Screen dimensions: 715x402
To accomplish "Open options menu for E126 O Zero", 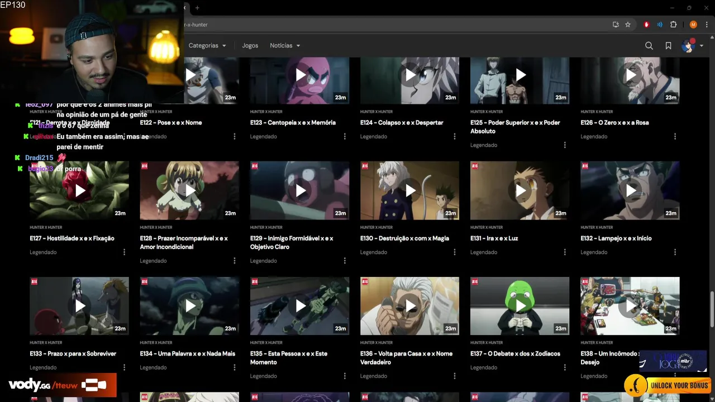I will (x=675, y=136).
